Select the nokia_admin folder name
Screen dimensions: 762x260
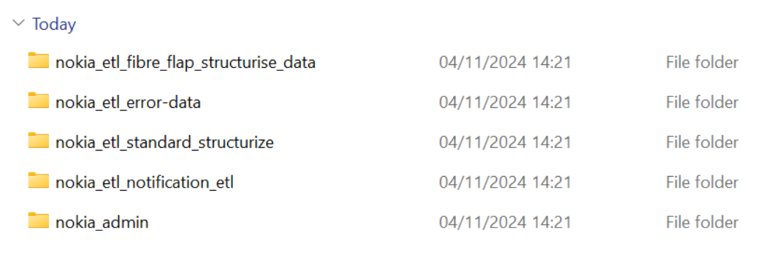pos(102,223)
